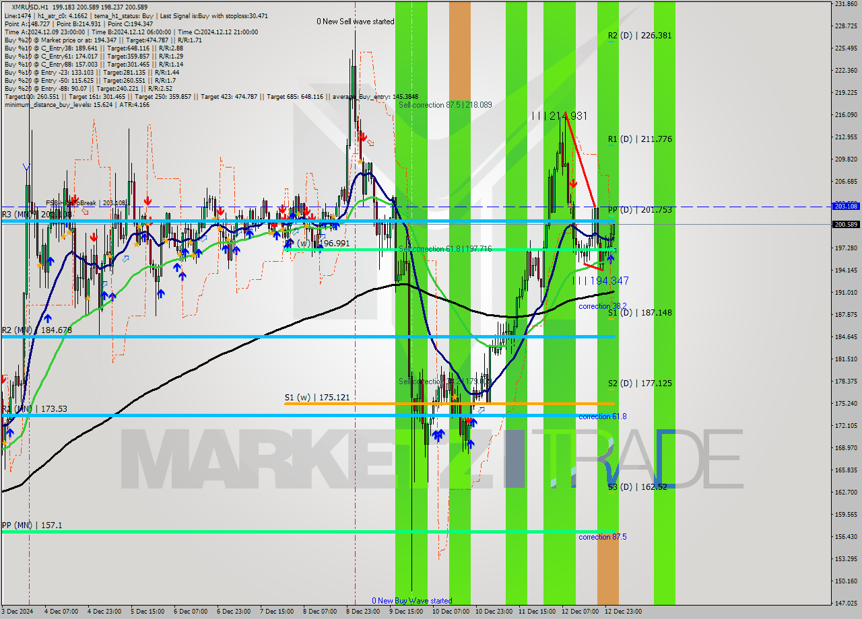Select the Target100: 260.551 info line

tap(211, 97)
